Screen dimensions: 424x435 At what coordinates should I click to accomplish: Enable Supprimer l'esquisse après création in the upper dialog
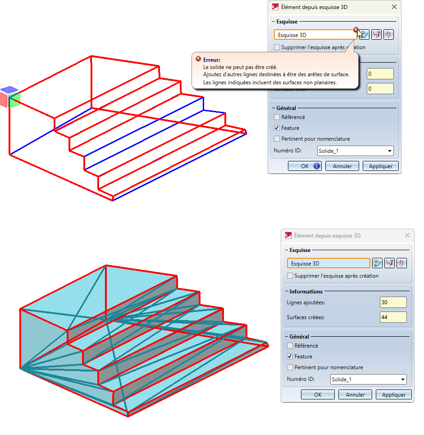(x=277, y=47)
